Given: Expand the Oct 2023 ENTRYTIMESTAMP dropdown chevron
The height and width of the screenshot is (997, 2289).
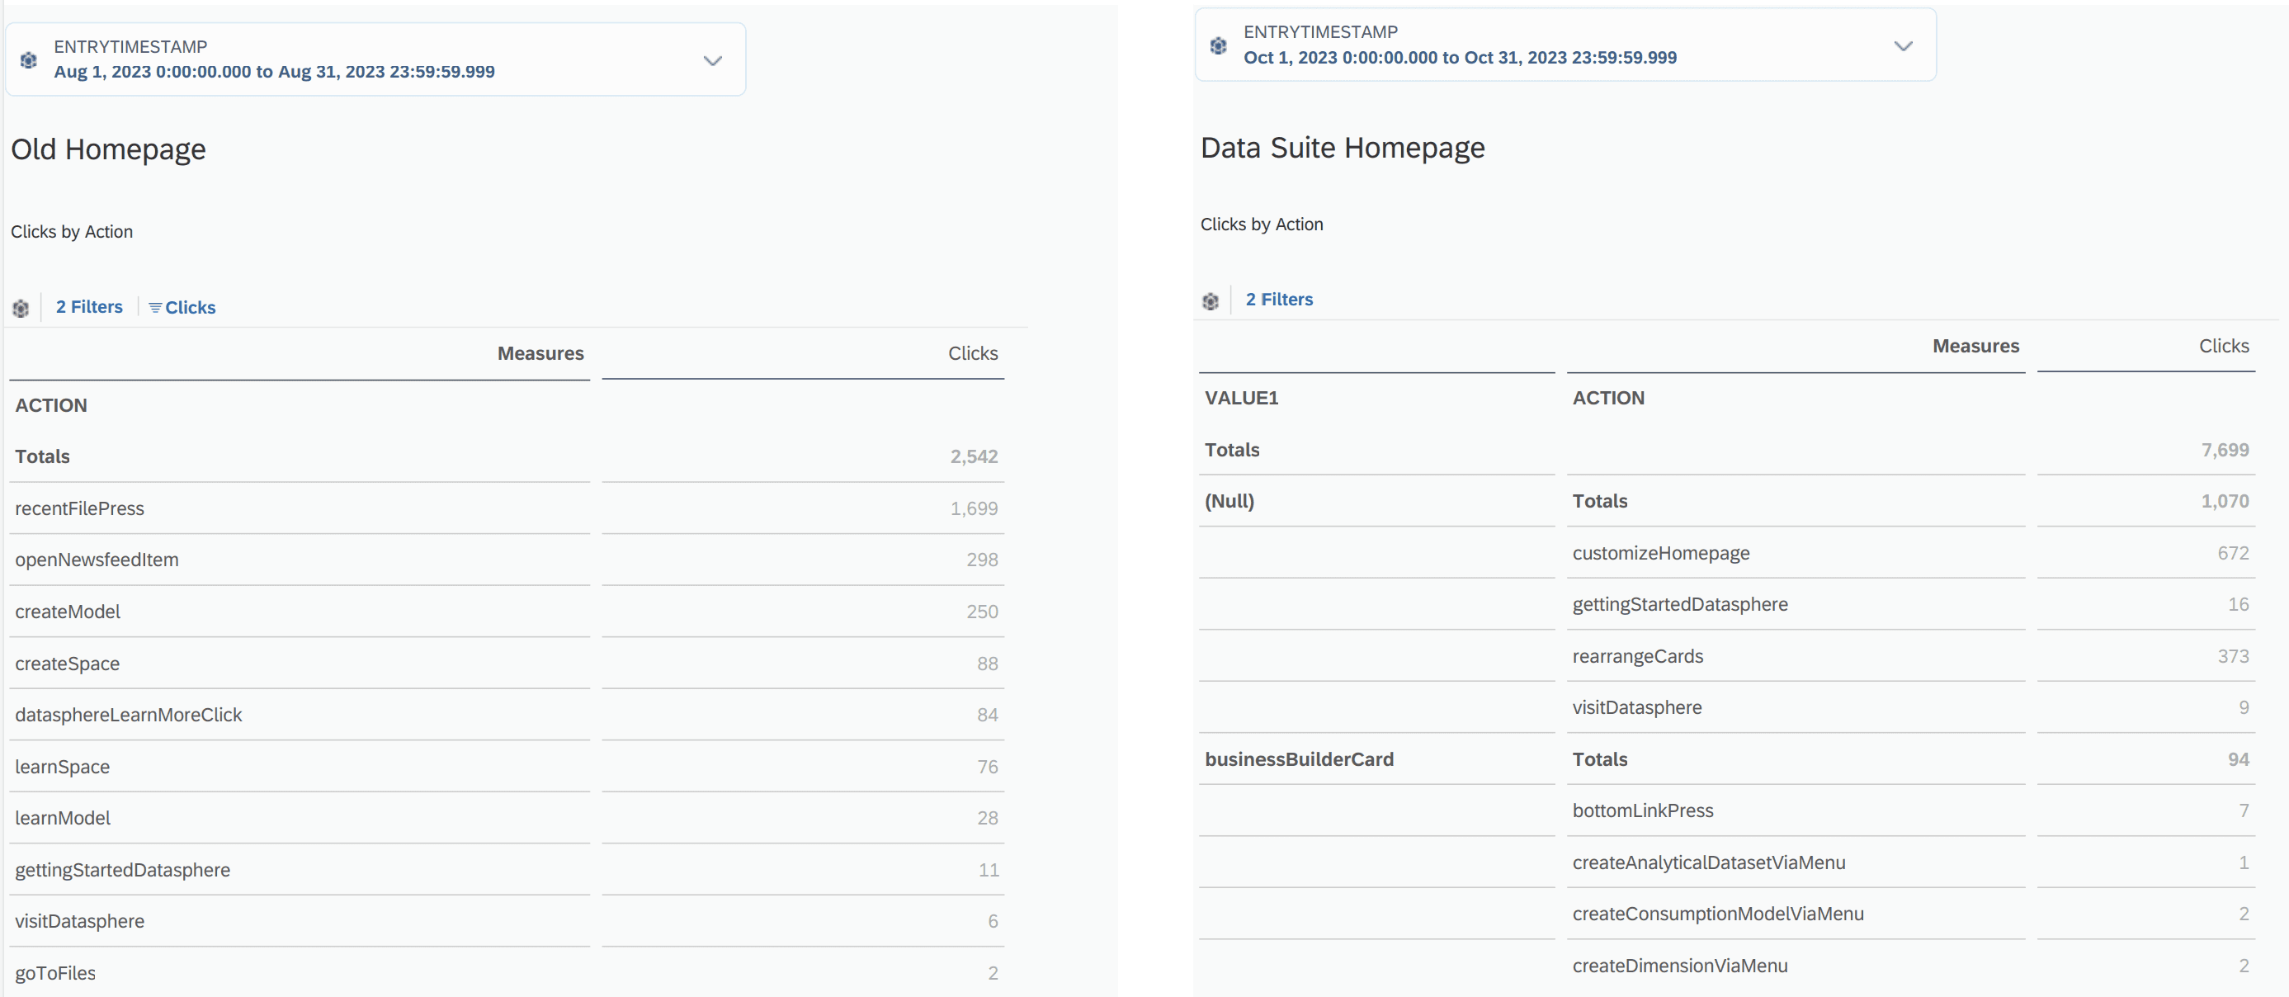Looking at the screenshot, I should click(x=1903, y=45).
